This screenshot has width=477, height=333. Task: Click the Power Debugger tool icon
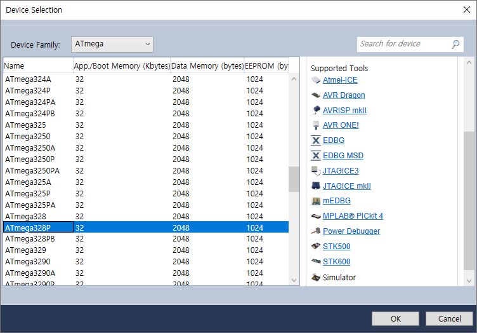pos(316,231)
